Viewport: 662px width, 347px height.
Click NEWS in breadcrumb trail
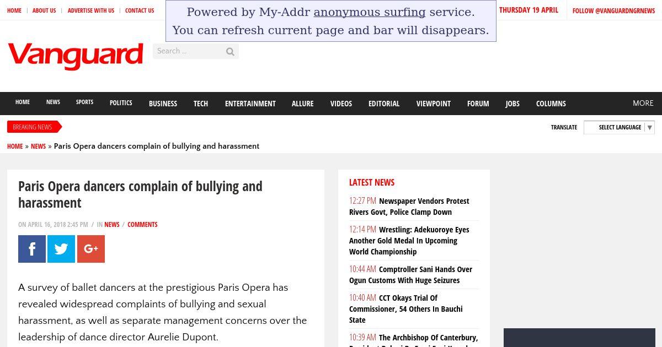click(x=38, y=146)
